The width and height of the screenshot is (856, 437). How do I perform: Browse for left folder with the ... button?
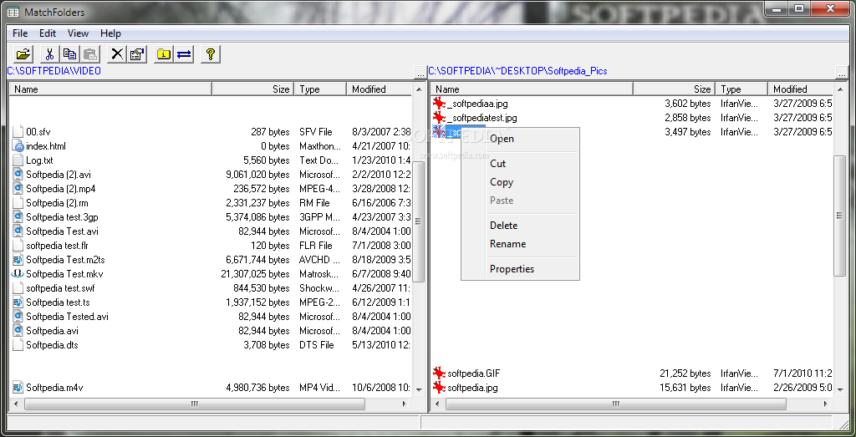[x=420, y=73]
